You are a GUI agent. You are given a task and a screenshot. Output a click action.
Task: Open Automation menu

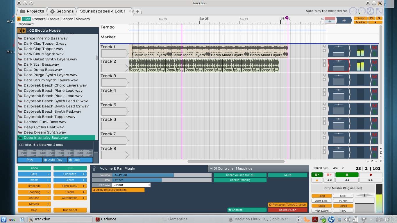point(70,198)
